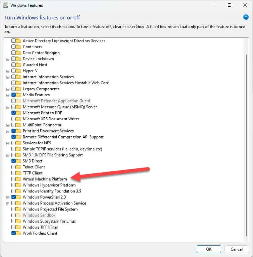Enable the Virtual Machine Platform checkbox
Image resolution: width=253 pixels, height=257 pixels.
pyautogui.click(x=14, y=179)
